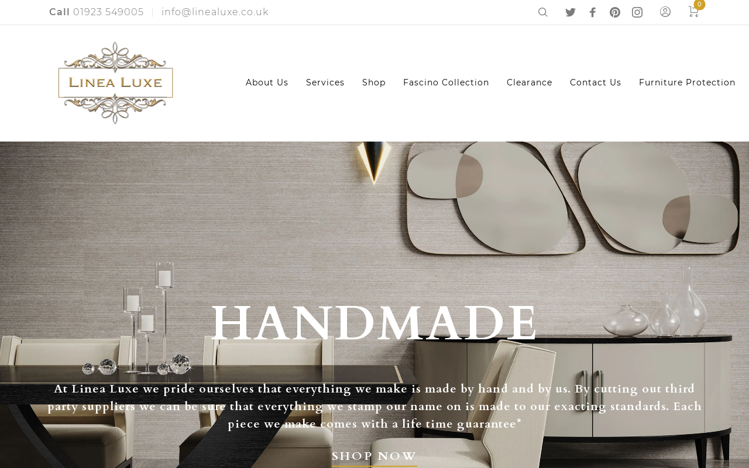
Task: View the shopping cart icon
Action: (693, 12)
